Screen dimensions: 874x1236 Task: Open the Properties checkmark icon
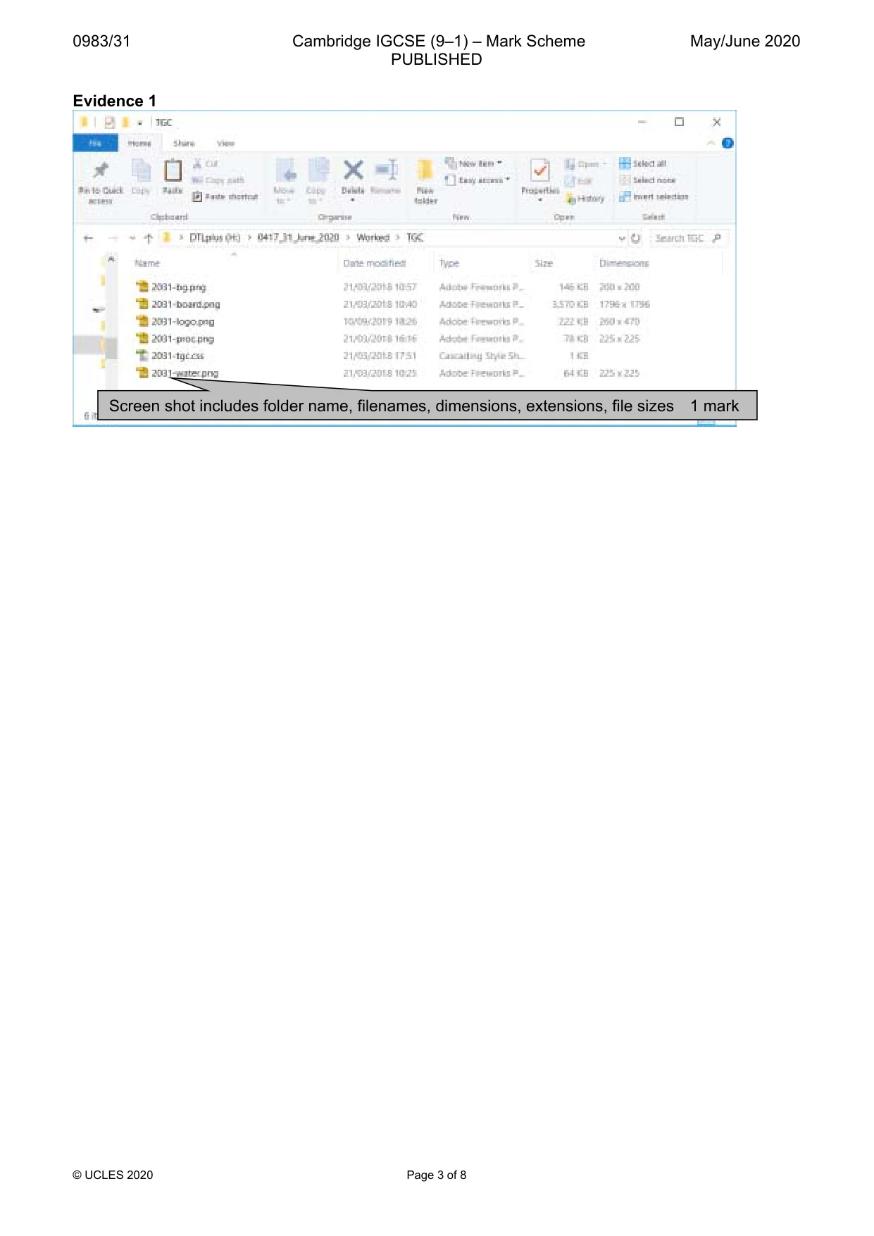540,170
